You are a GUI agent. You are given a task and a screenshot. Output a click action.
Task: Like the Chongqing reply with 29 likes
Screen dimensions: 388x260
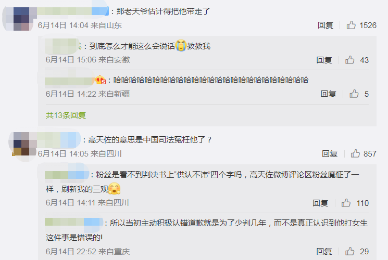click(349, 251)
